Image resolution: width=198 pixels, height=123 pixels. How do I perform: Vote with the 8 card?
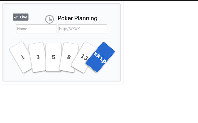click(x=69, y=57)
